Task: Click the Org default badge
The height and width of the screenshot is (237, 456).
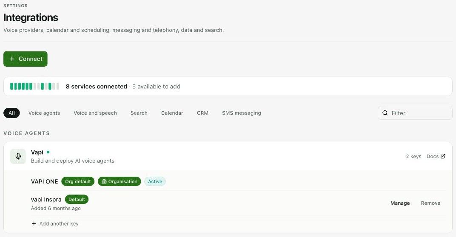Action: tap(78, 181)
